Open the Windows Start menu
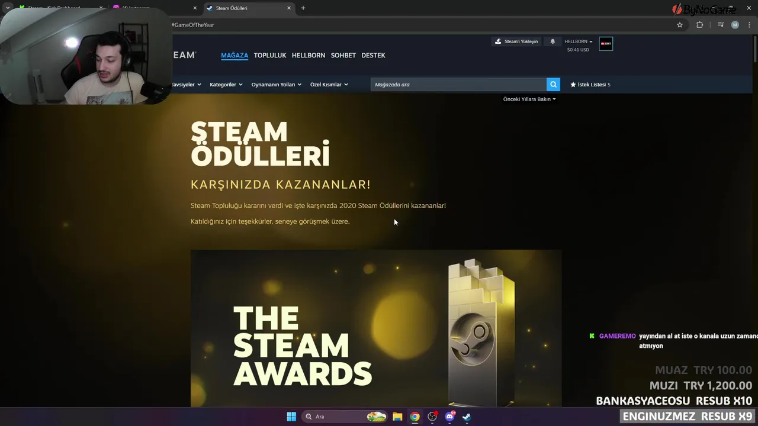 tap(291, 417)
